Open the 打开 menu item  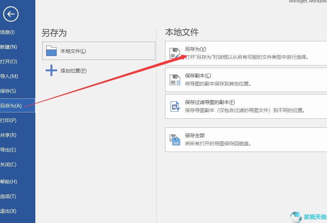(x=7, y=61)
